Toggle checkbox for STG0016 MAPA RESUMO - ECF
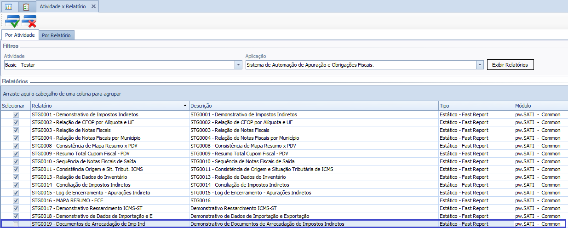The width and height of the screenshot is (568, 228). click(16, 200)
